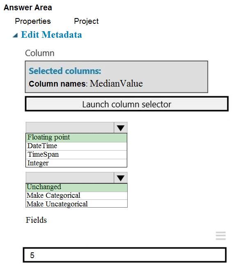The height and width of the screenshot is (270, 236).
Task: Click the hamburger lines icon near Fields
Action: 221,236
